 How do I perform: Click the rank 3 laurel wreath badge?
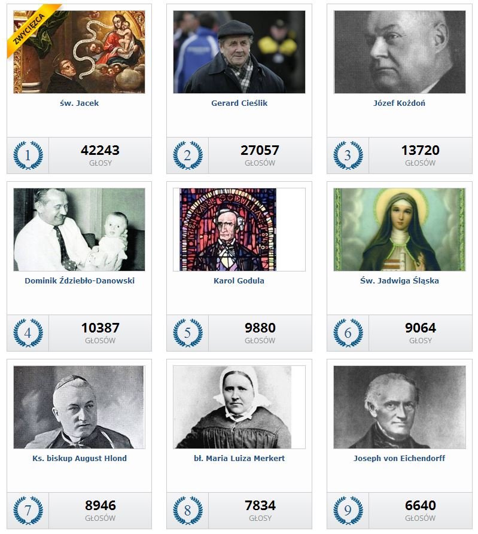pos(348,155)
